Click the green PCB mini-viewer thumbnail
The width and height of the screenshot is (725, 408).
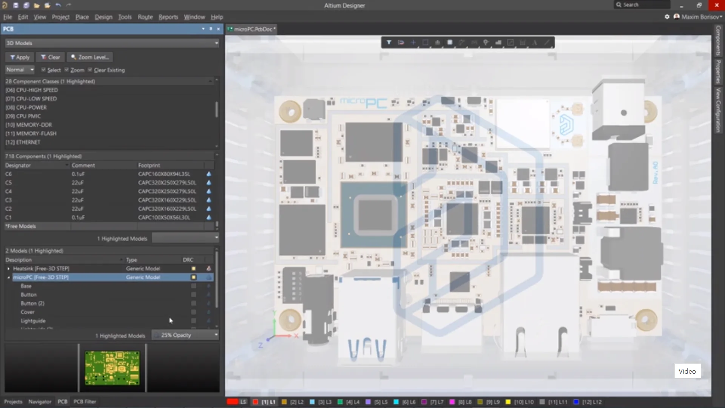112,368
